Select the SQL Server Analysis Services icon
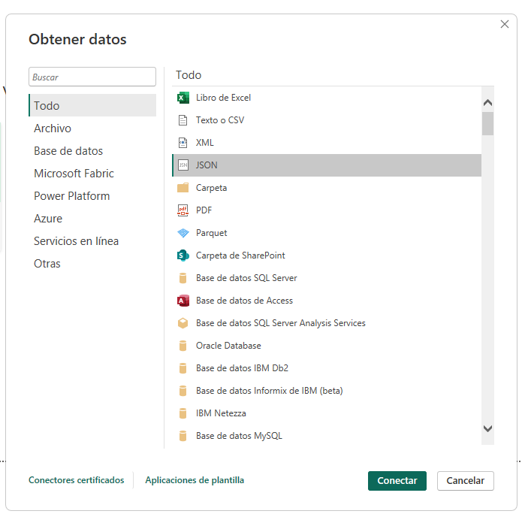This screenshot has height=520, width=522. (x=183, y=323)
